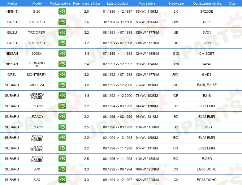This screenshot has height=185, width=242.
Task: Click the fuel icon in the LEGACY KOMBI EJ25D row
Action: click(x=62, y=158)
